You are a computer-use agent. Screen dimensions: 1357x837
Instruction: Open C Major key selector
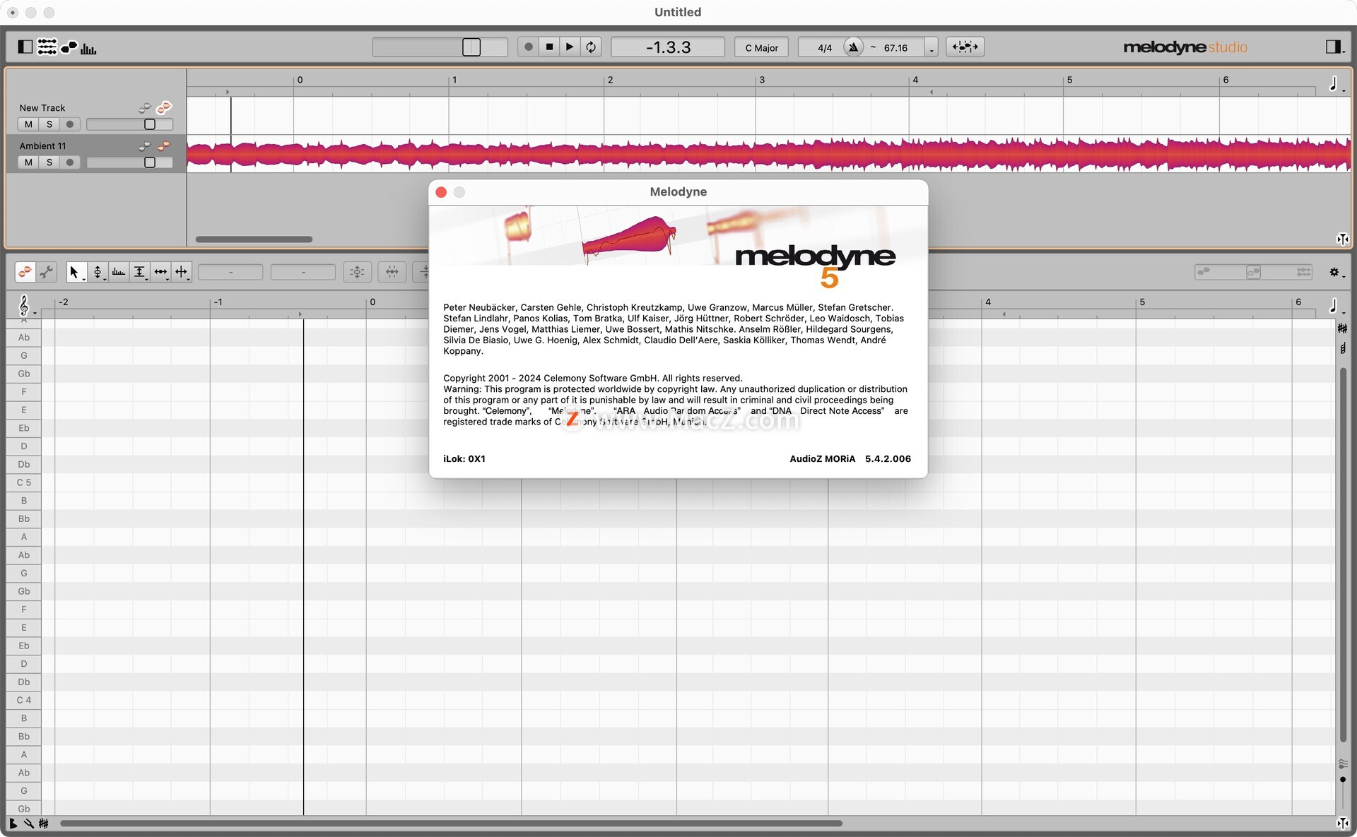tap(761, 47)
